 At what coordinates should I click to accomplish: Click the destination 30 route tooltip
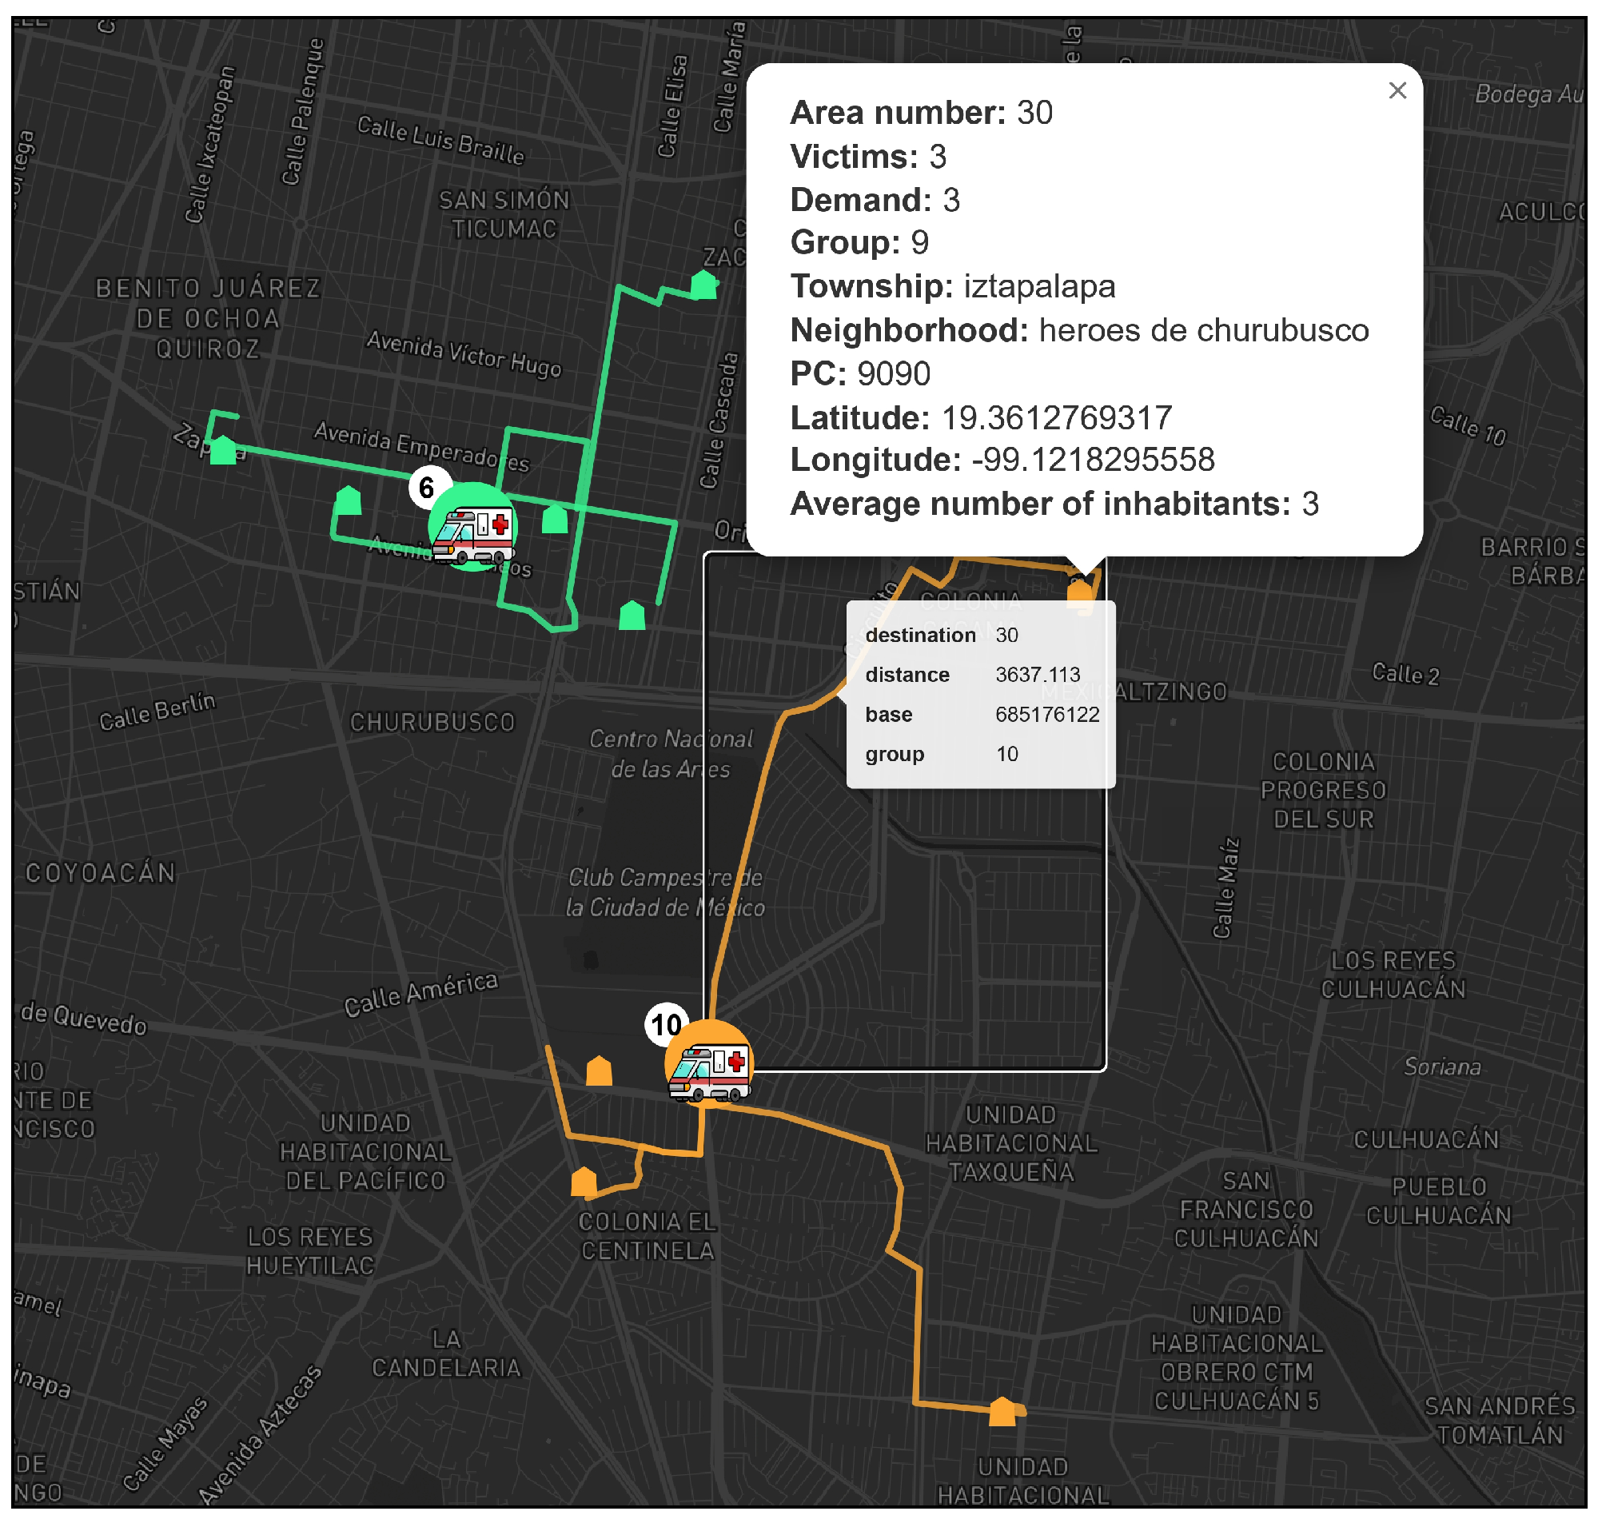980,694
